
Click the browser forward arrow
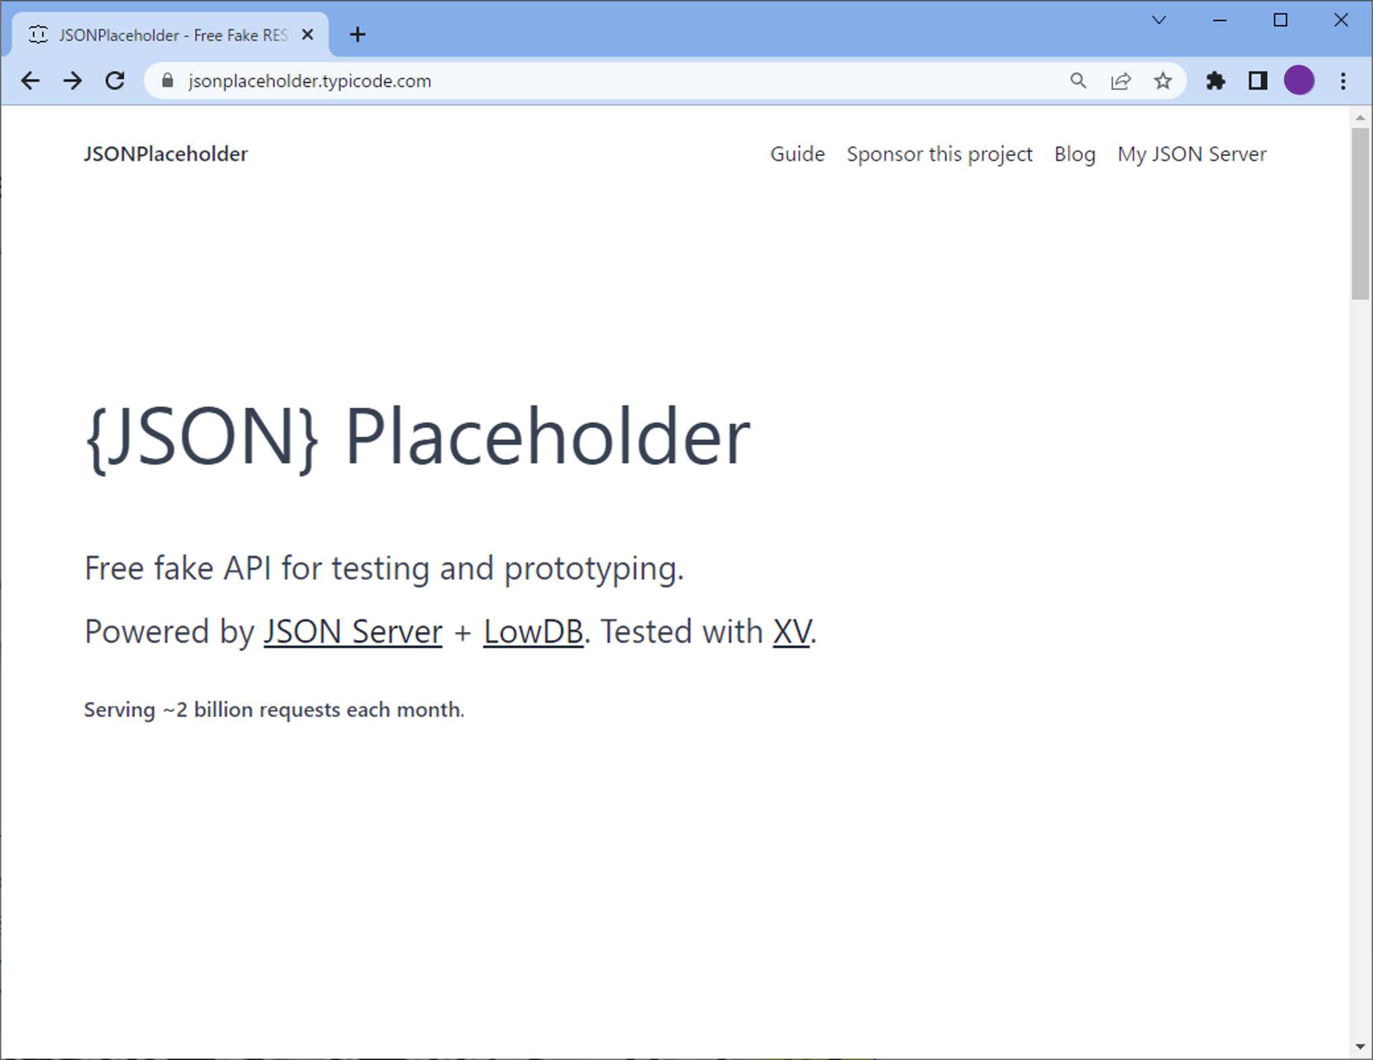(72, 81)
